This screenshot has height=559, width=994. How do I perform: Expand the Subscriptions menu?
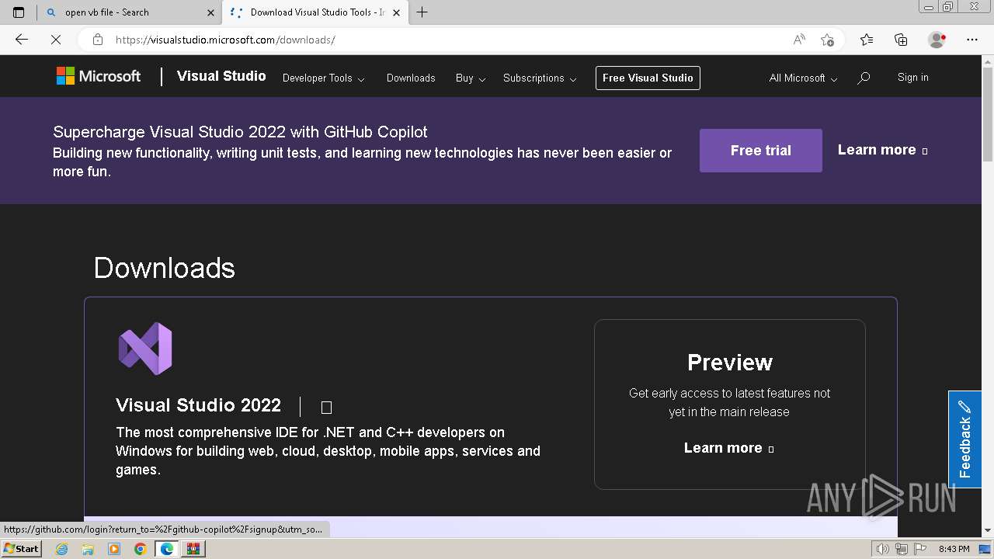coord(540,78)
